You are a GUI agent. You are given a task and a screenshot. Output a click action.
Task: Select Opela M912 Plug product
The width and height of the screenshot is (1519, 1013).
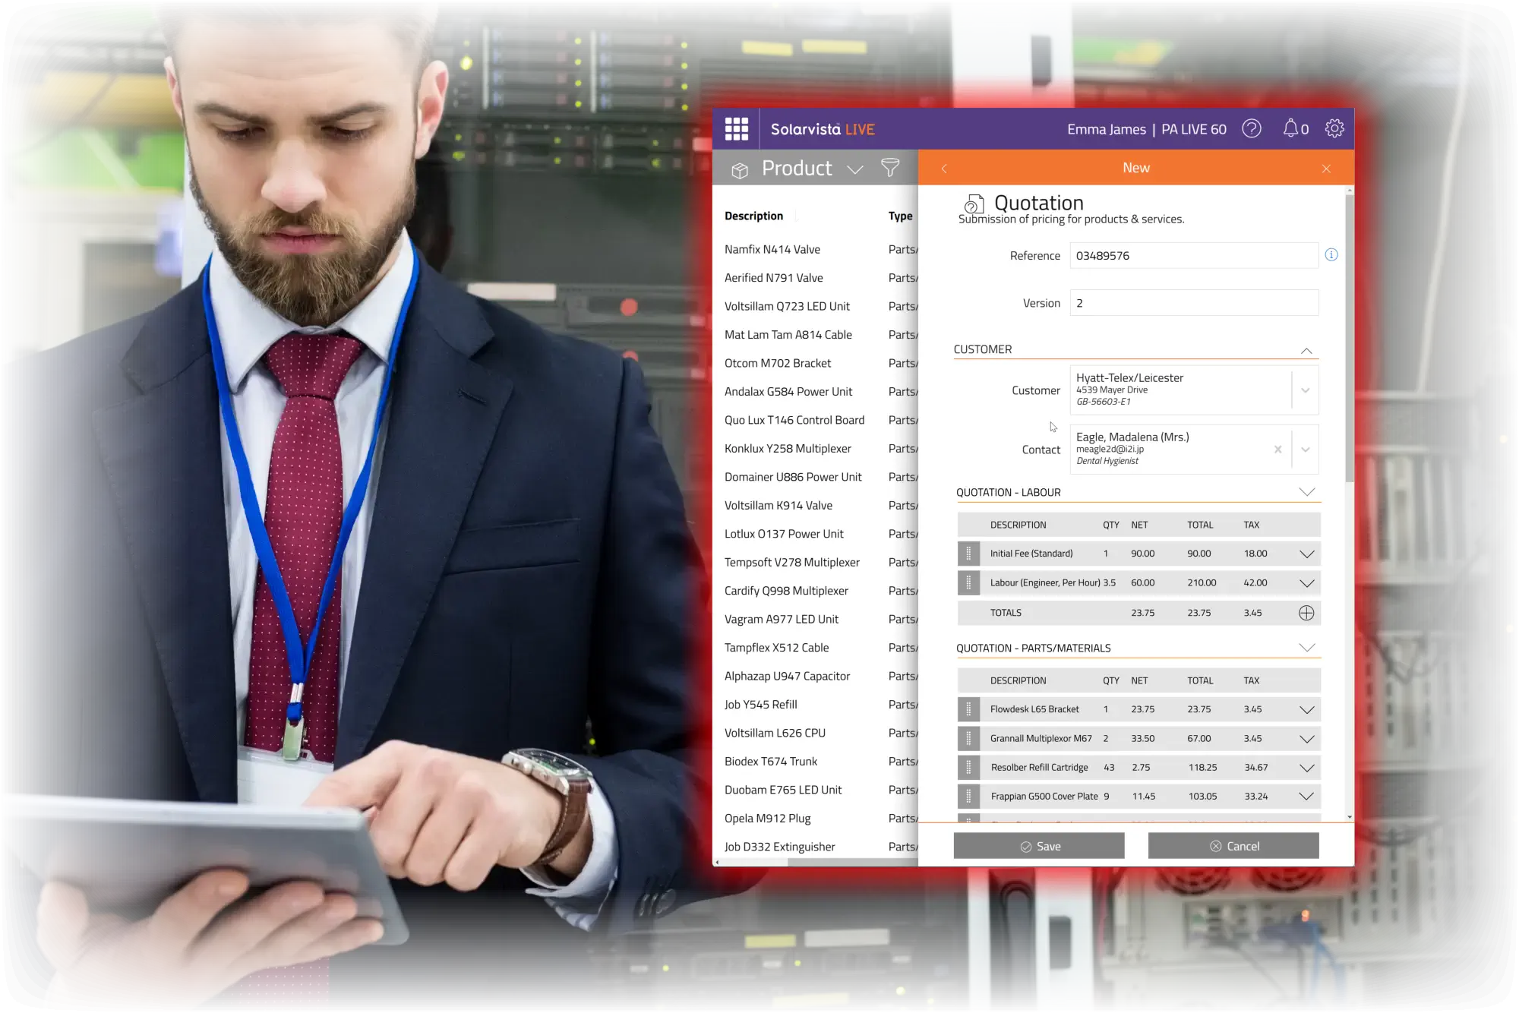pos(767,819)
